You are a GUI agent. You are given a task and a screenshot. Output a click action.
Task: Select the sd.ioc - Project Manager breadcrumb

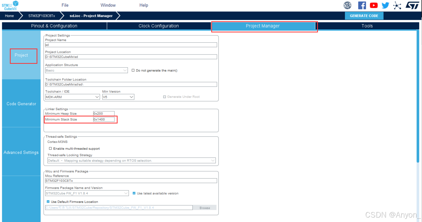point(91,16)
